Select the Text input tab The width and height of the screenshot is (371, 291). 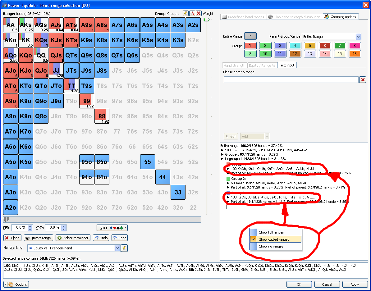[x=287, y=65]
